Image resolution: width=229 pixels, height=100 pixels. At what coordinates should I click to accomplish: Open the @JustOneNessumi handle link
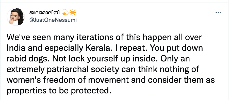(x=53, y=20)
